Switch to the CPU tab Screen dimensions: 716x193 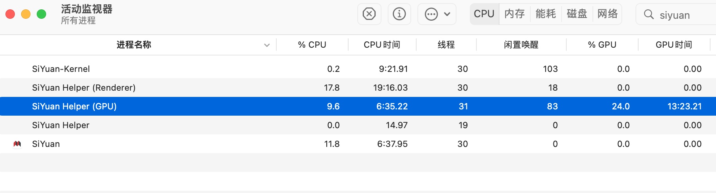[x=484, y=14]
